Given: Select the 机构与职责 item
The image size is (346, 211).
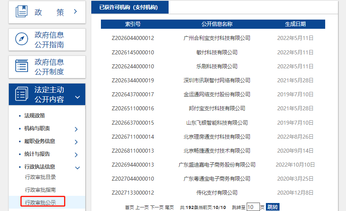Looking at the screenshot, I should click(x=37, y=128).
